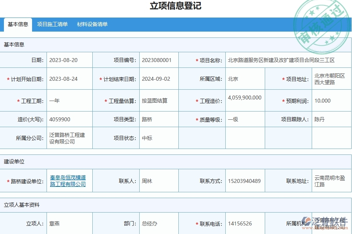Select the 项目编号 value 2023080001
Viewport: 352px width, 234px height.
point(158,60)
